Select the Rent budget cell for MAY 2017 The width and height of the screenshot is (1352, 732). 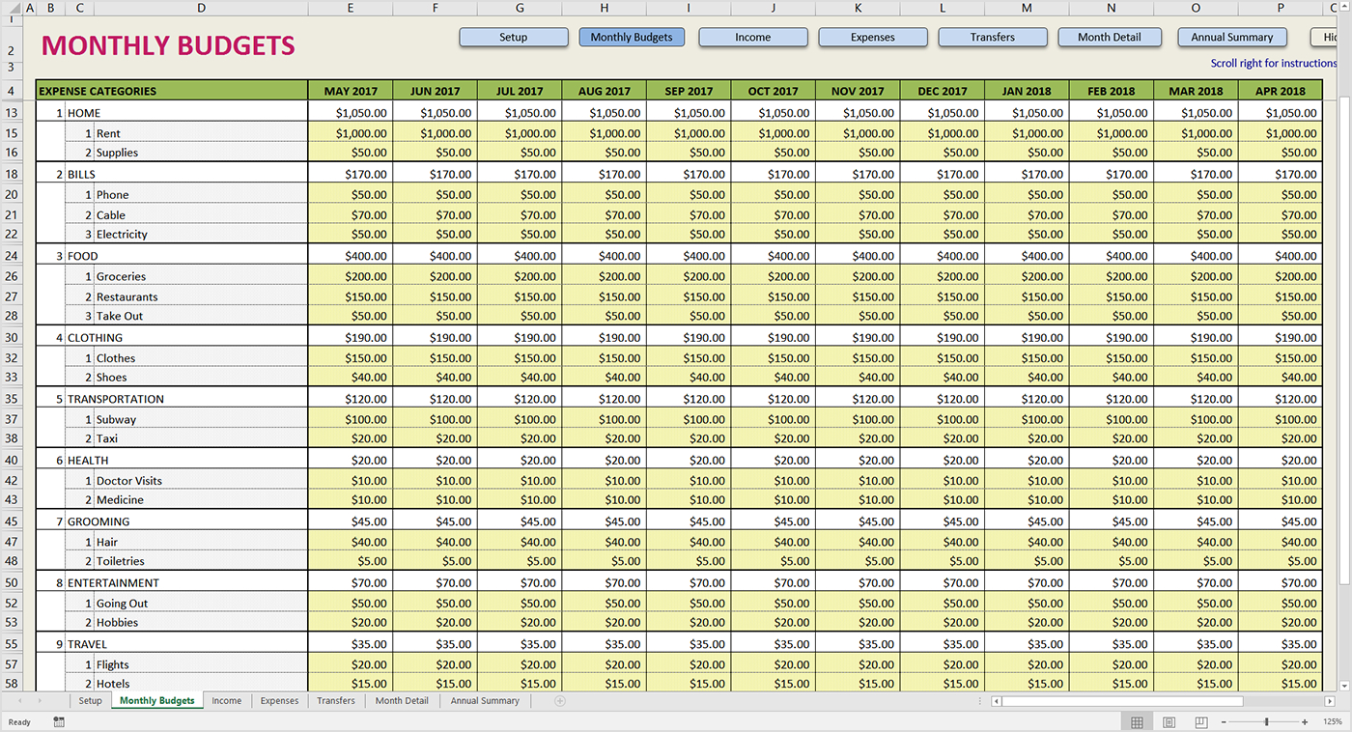point(351,133)
